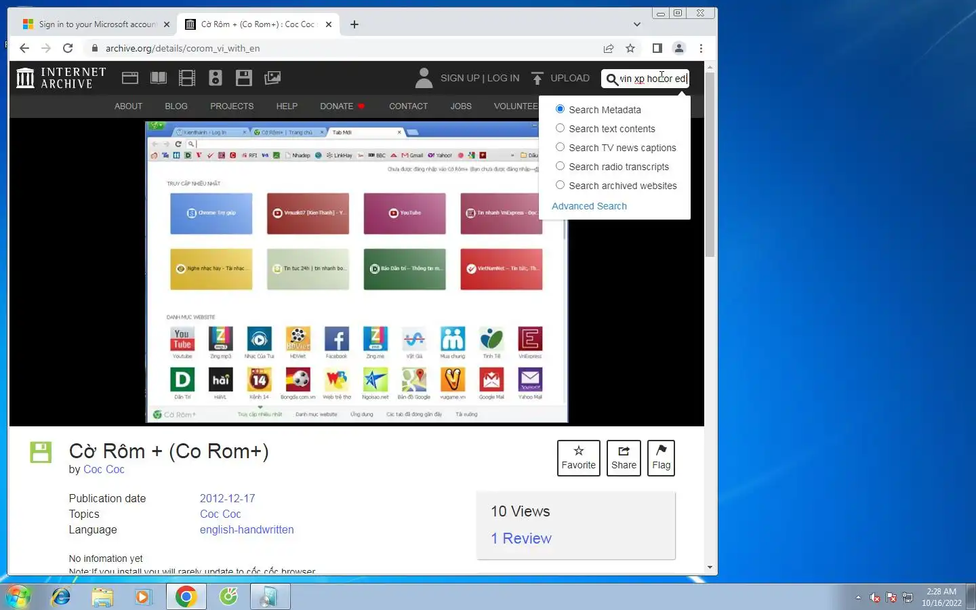The width and height of the screenshot is (976, 610).
Task: Show hidden system tray icons
Action: (858, 597)
